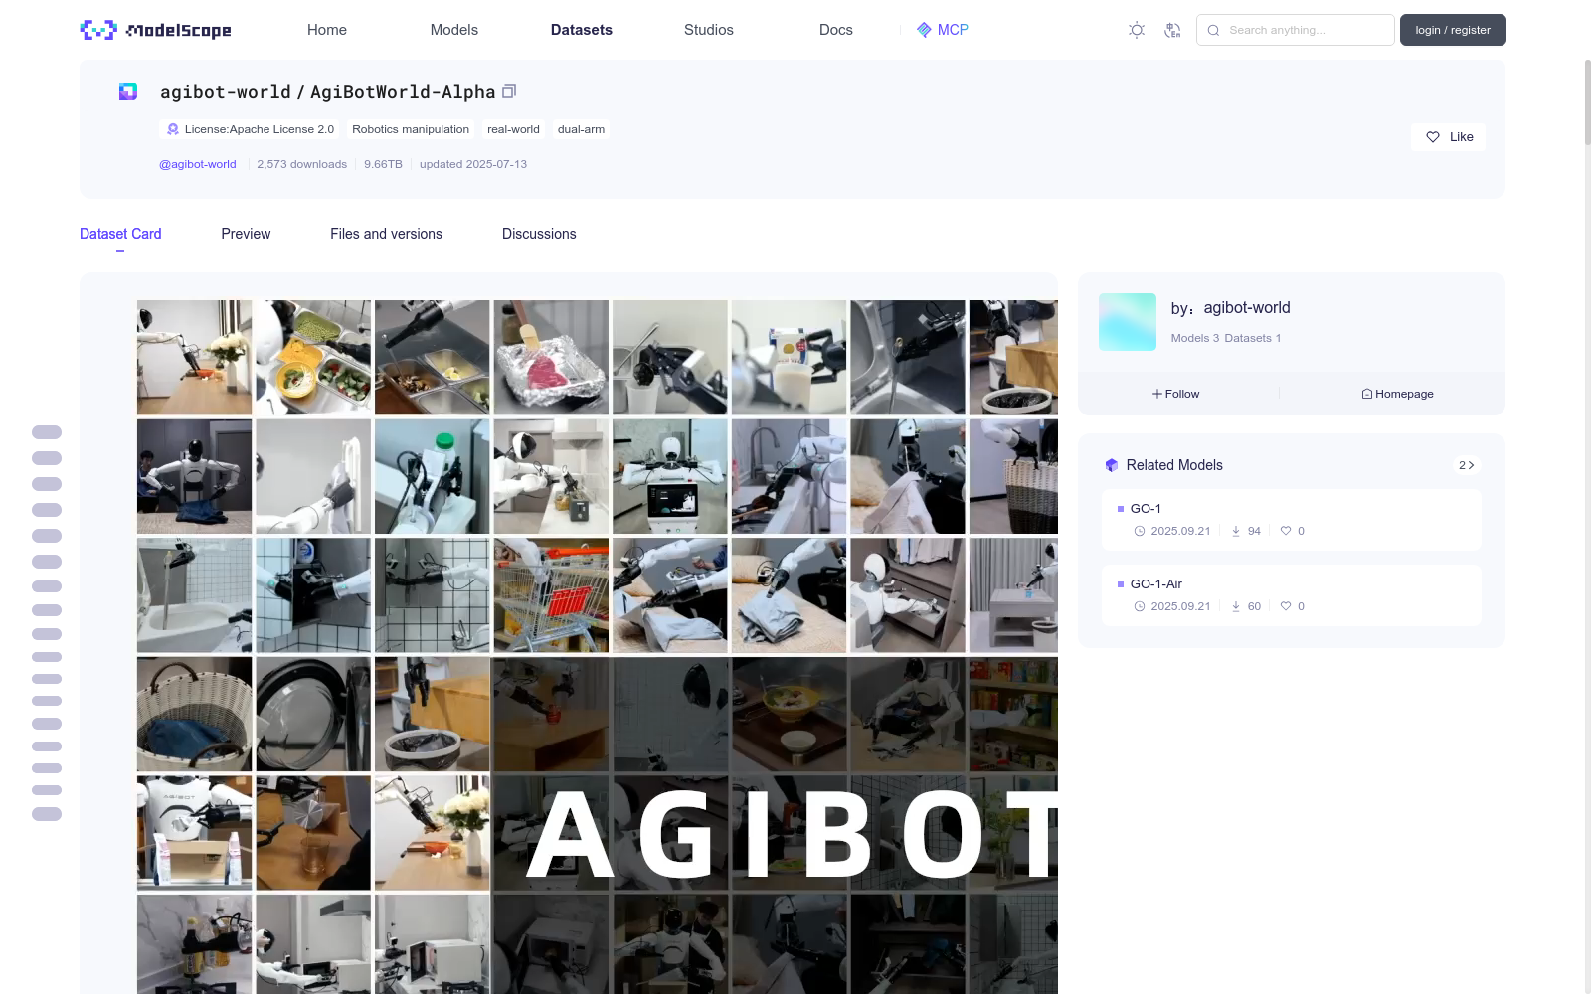This screenshot has width=1591, height=994.
Task: Toggle the light/dark theme icon
Action: [x=1137, y=30]
